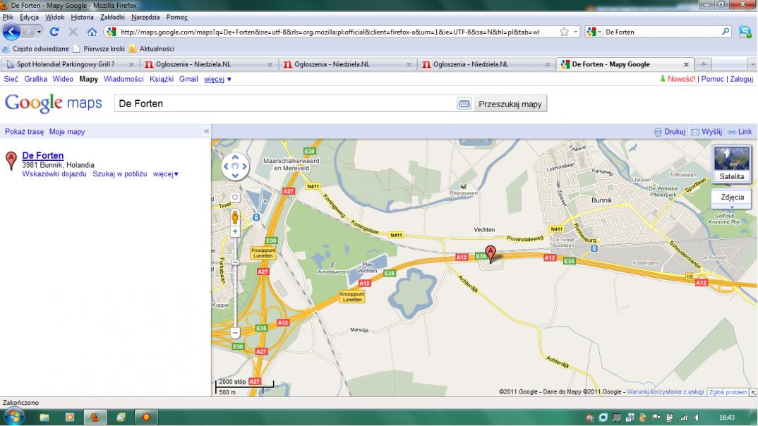Click the red A marker on the map
This screenshot has height=426, width=758.
click(x=491, y=254)
